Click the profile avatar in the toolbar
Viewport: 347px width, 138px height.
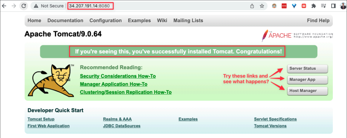(343, 6)
